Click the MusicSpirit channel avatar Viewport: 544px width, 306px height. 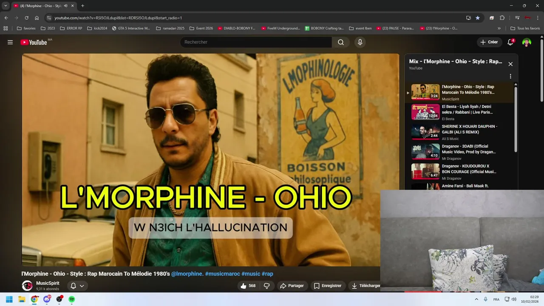pos(27,286)
